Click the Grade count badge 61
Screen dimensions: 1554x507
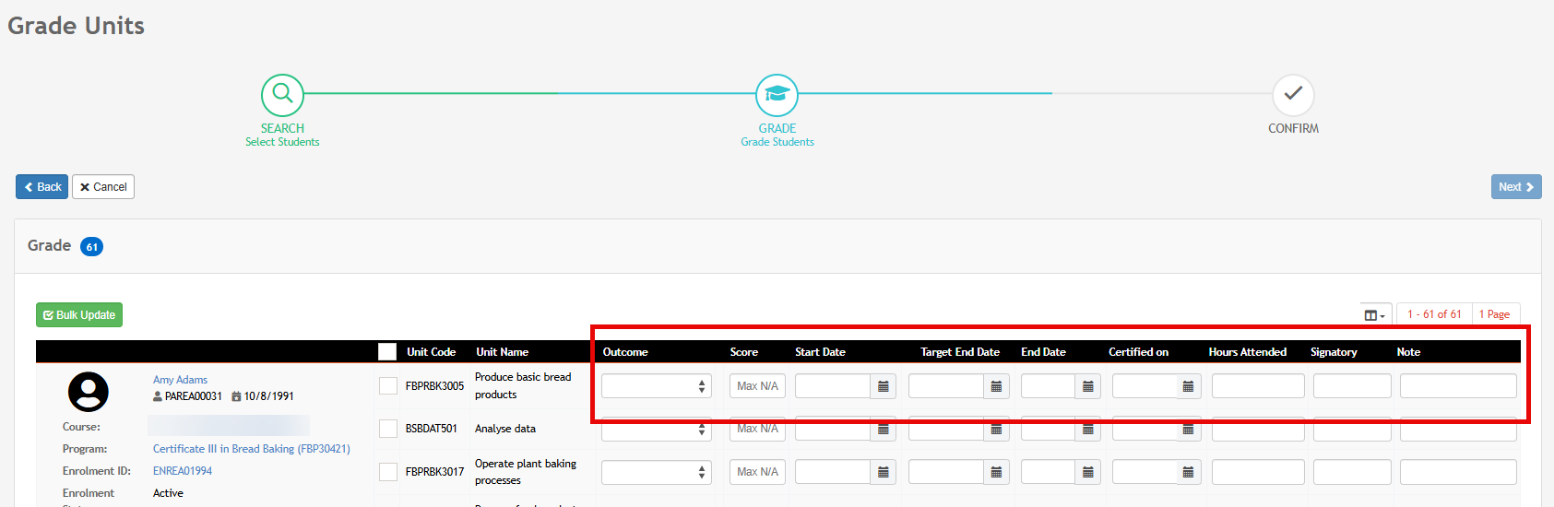91,247
